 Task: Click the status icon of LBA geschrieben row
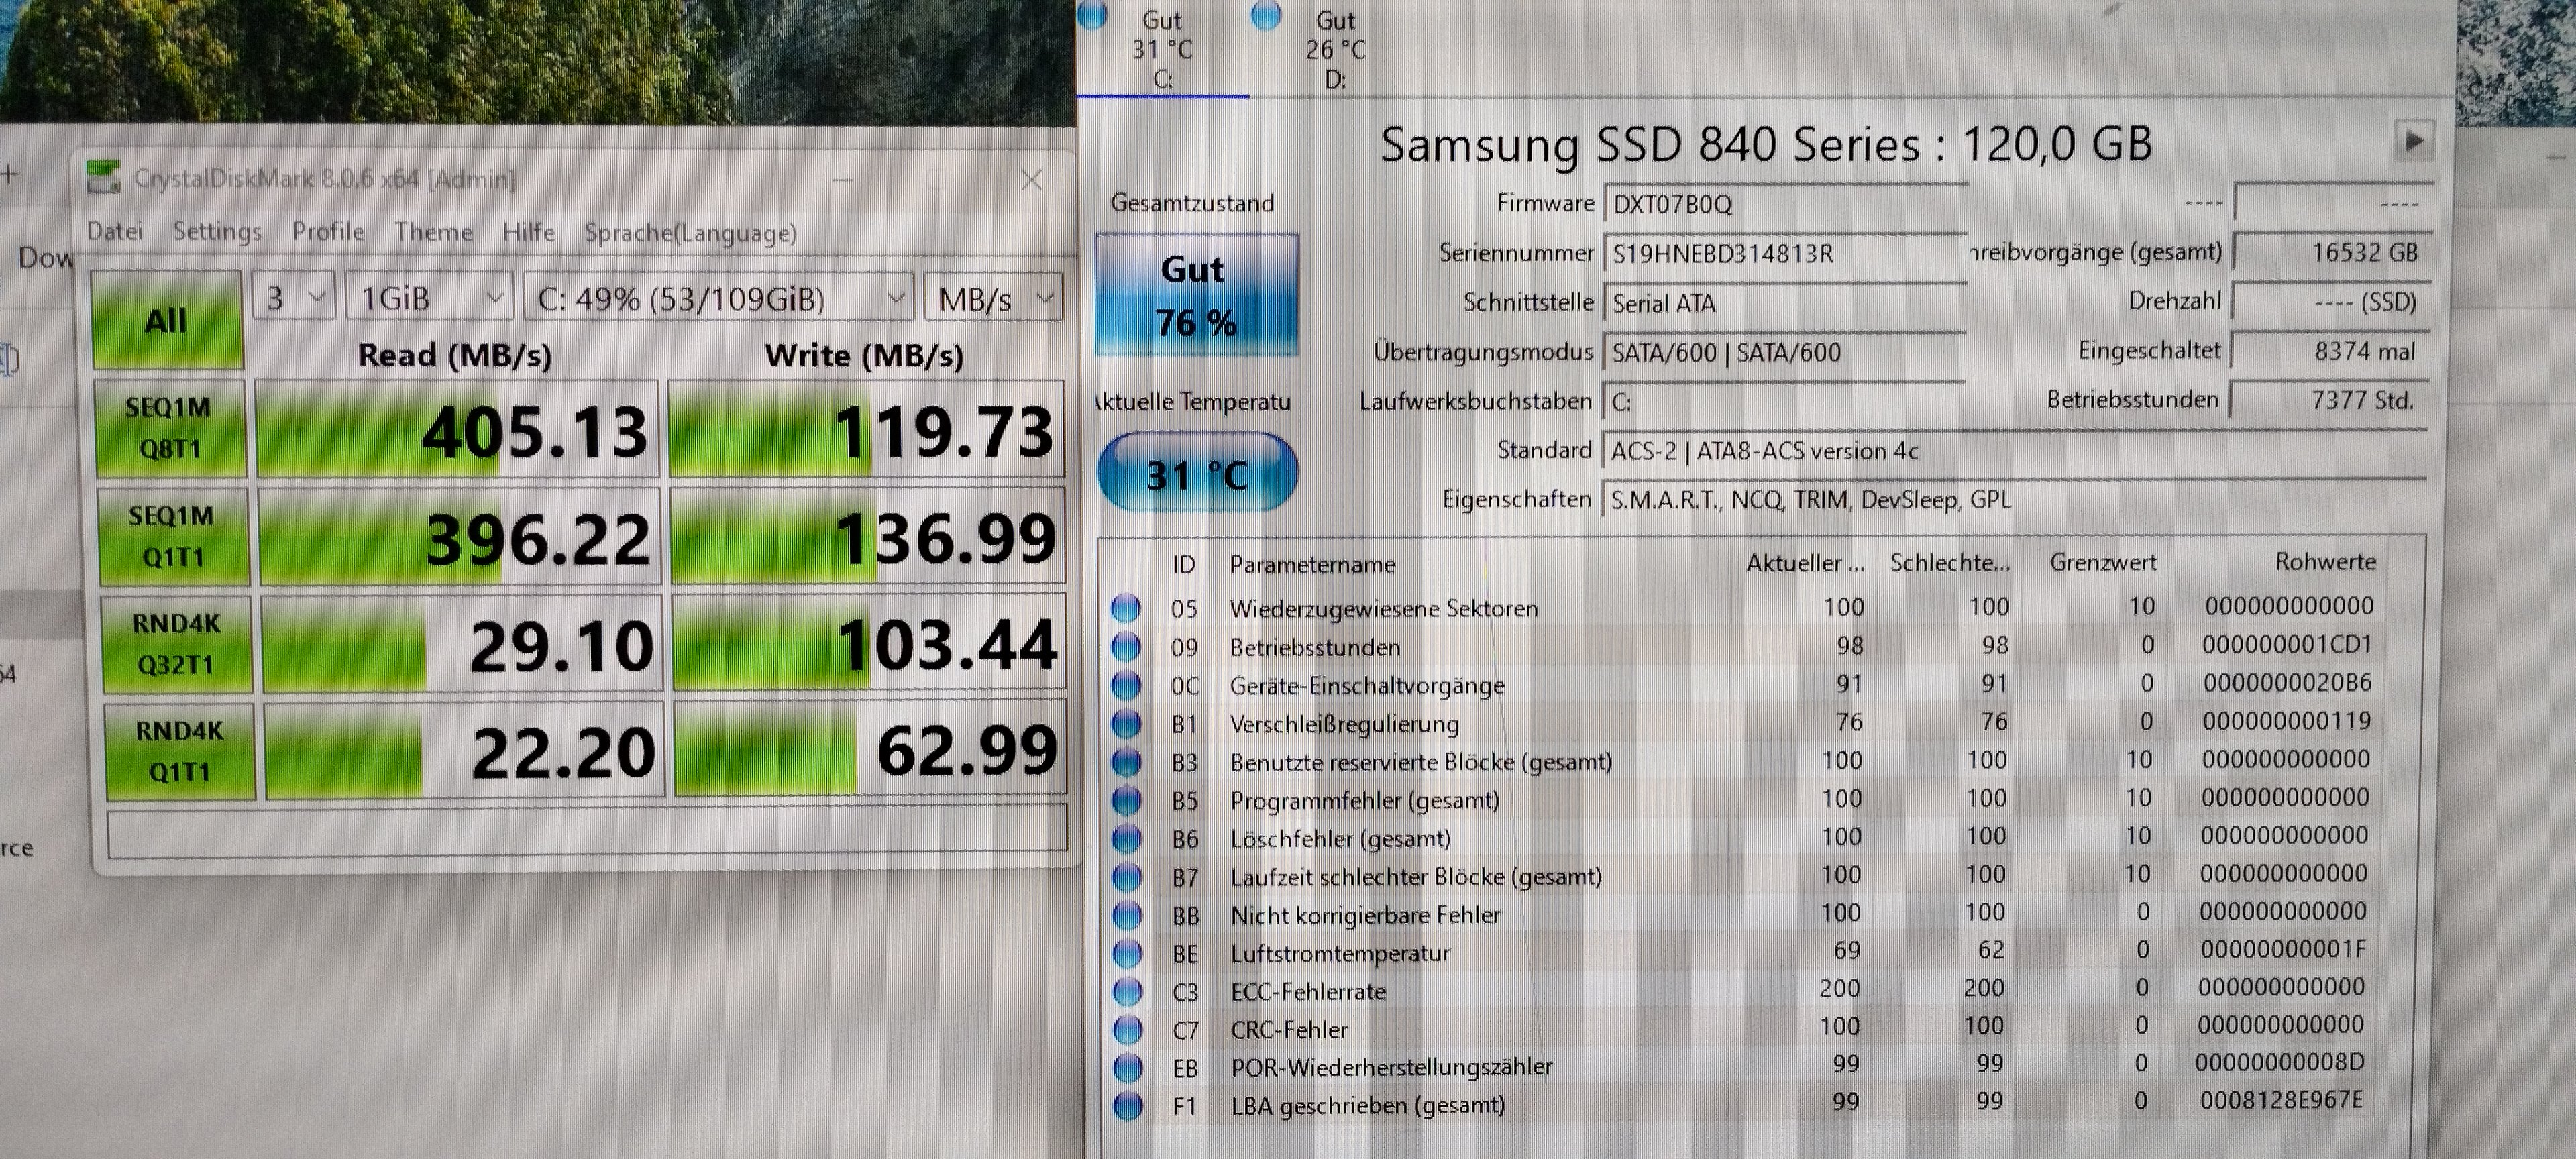tap(1128, 1105)
